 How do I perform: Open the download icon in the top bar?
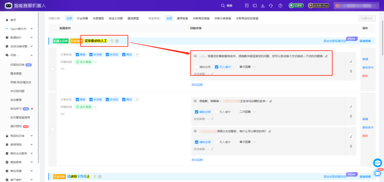(x=263, y=6)
